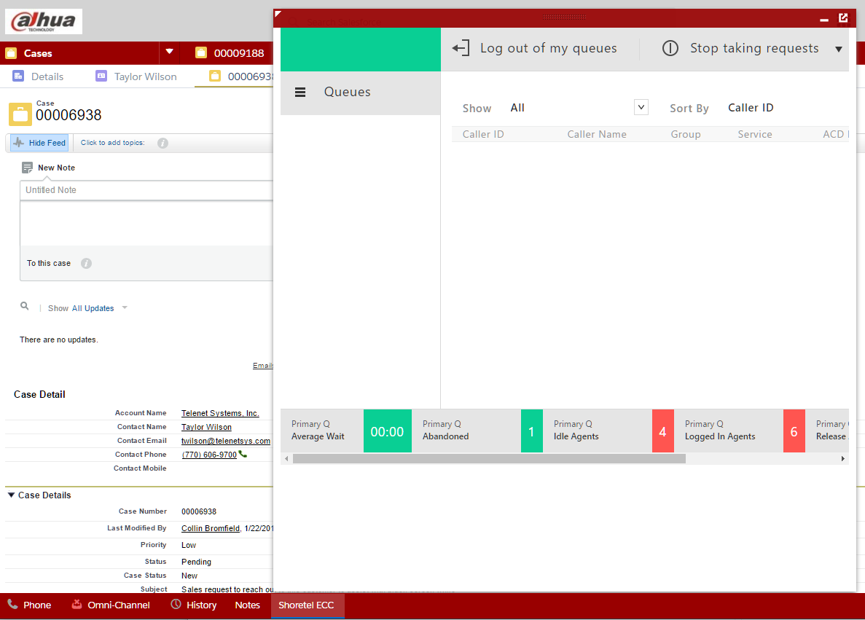Click the Primary Q Idle Agents count tile
This screenshot has height=620, width=865.
coord(662,431)
